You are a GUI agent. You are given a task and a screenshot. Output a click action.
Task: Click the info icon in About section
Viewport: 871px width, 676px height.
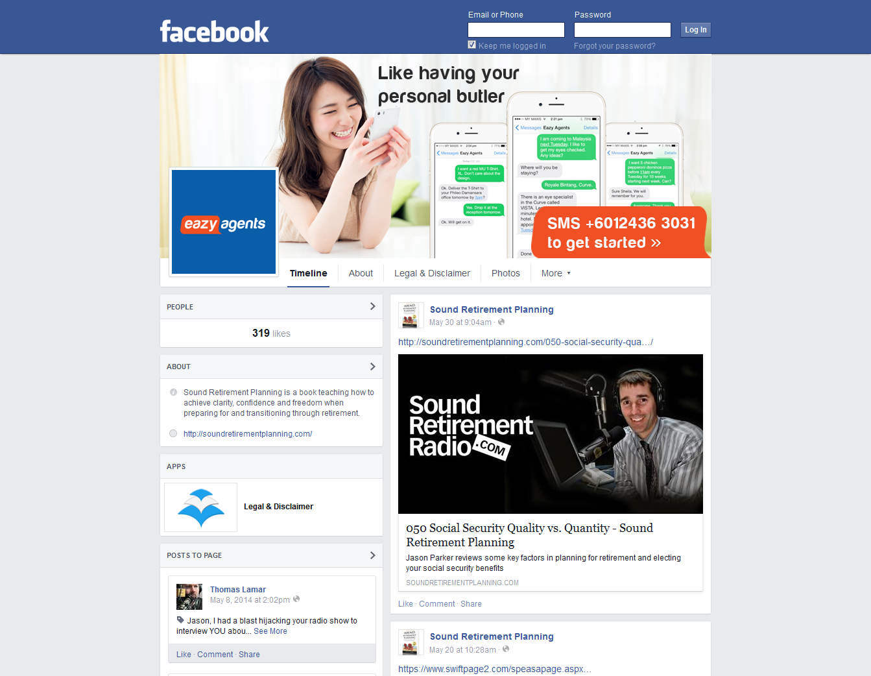coord(173,392)
